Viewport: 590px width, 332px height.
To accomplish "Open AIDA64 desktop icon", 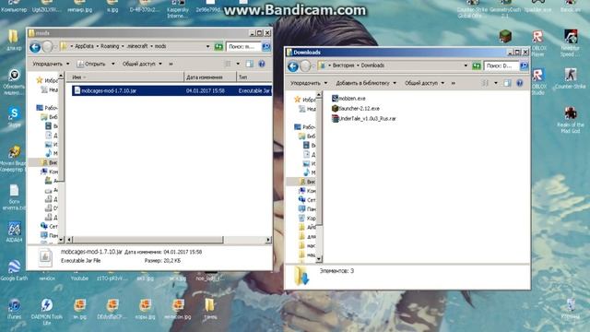I will (x=15, y=231).
